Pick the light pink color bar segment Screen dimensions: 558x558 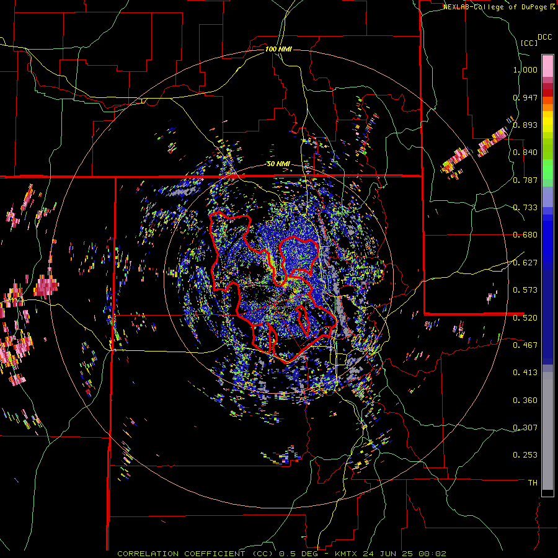[547, 66]
